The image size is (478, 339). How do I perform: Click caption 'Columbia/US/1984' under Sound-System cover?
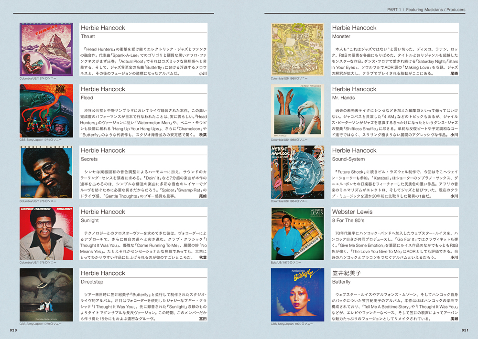[x=289, y=201]
